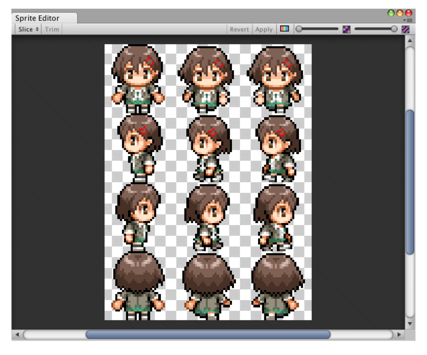Select the second-row left side-view sprite
The height and width of the screenshot is (355, 427).
point(140,148)
